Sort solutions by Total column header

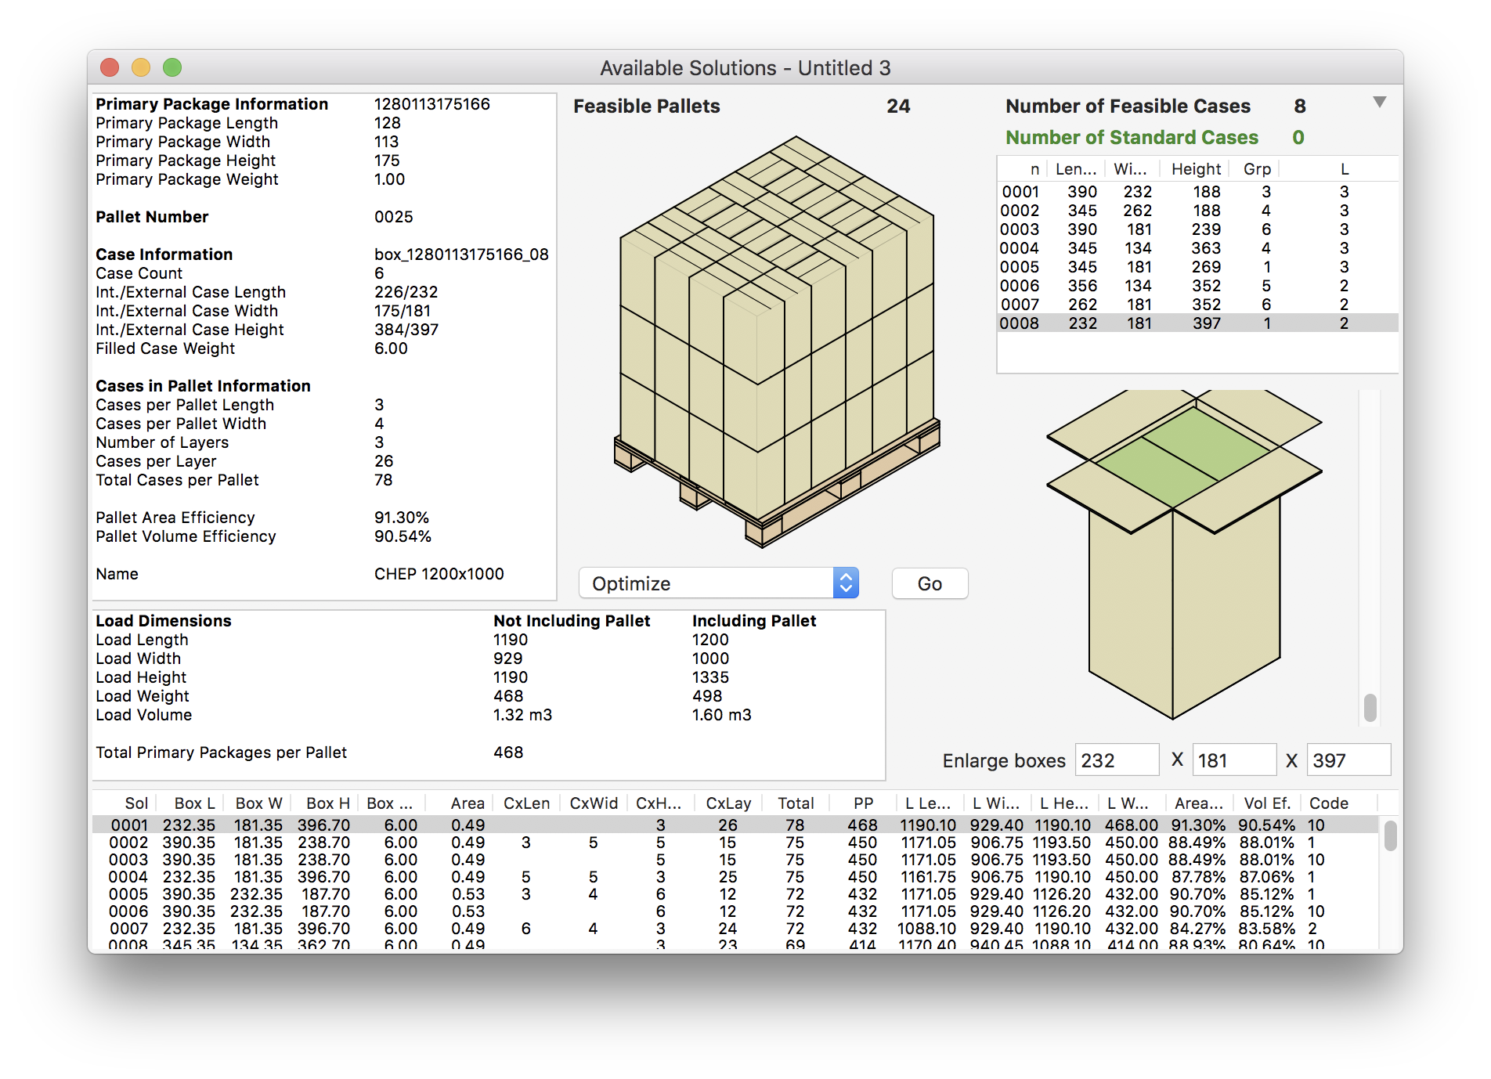794,803
